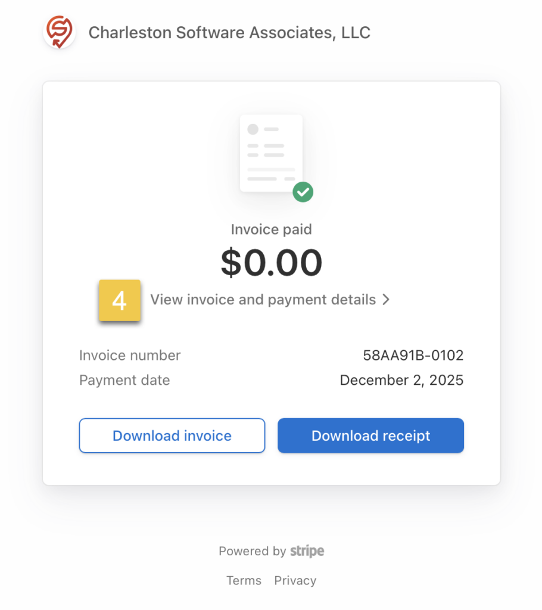Image resolution: width=542 pixels, height=610 pixels.
Task: Open View invoice and payment details
Action: coord(263,300)
